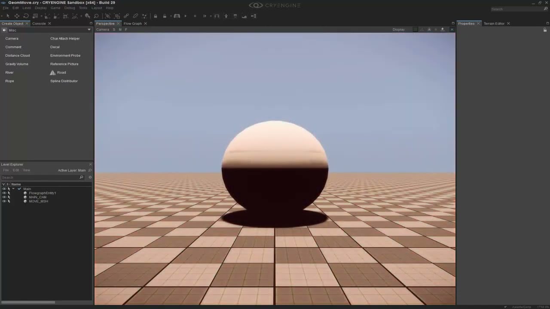Viewport: 550px width, 309px height.
Task: Open the Level Explorer View menu
Action: pos(26,170)
